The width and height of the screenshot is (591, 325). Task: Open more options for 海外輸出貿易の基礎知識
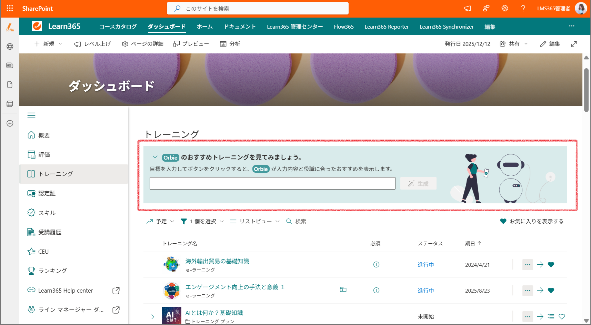click(528, 264)
